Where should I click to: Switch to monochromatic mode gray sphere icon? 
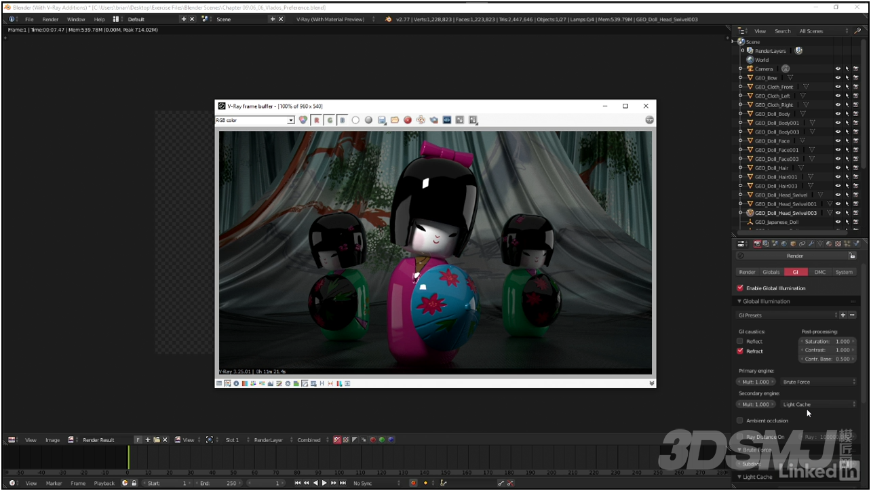coord(368,120)
